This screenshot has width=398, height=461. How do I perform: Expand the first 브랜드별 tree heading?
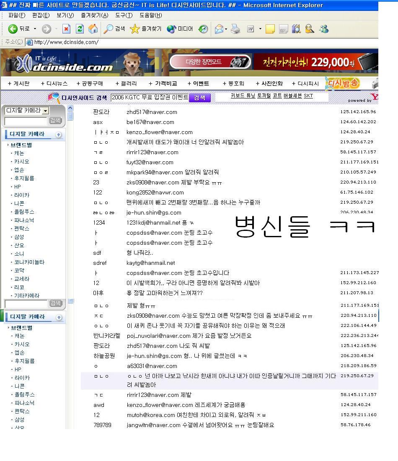21,145
